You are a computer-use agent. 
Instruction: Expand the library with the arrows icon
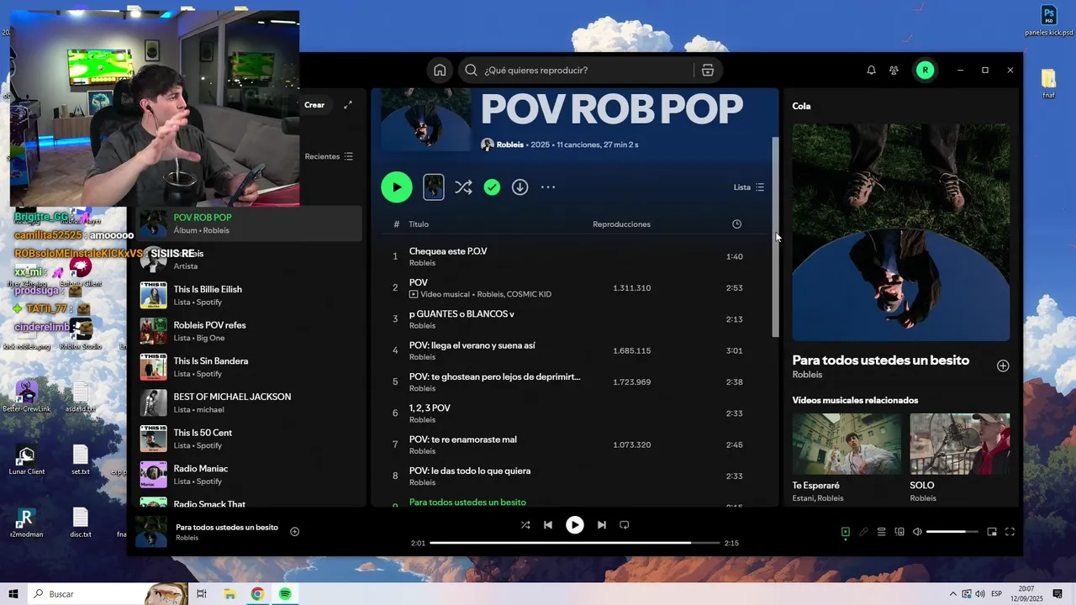pos(348,105)
